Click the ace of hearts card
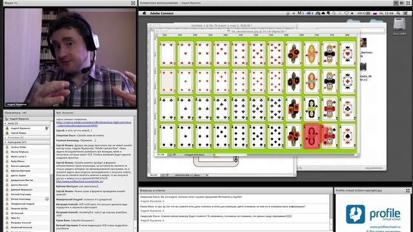413x232 pixels. tap(347, 54)
